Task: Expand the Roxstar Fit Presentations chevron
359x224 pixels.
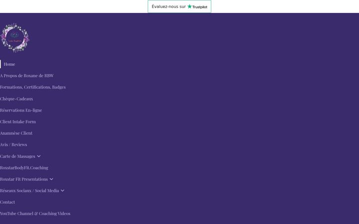Action: 51,179
